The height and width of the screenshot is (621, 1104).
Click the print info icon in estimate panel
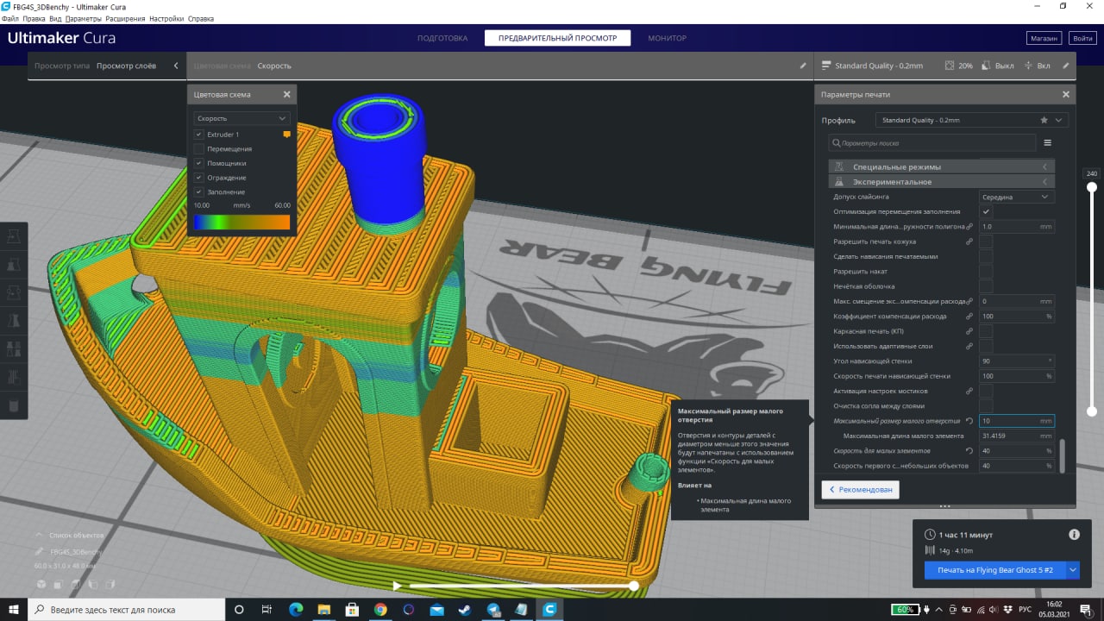coord(1074,535)
